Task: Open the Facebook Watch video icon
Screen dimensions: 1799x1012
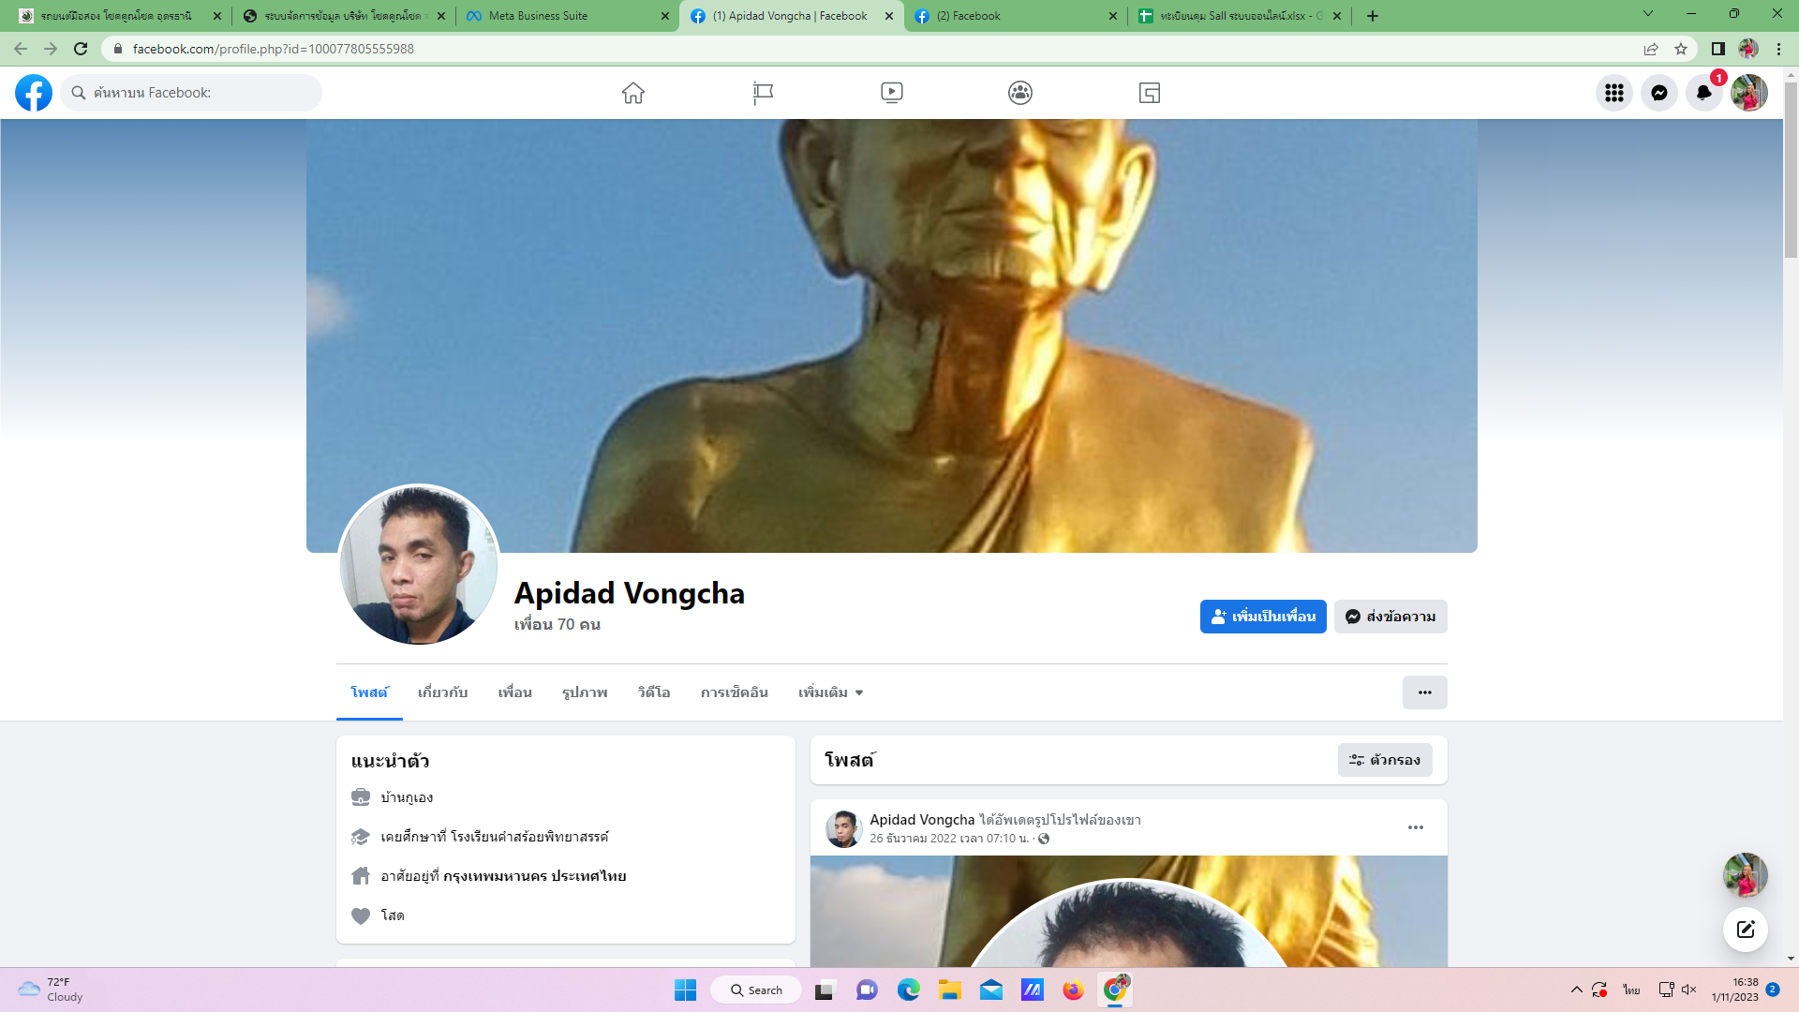Action: point(891,93)
